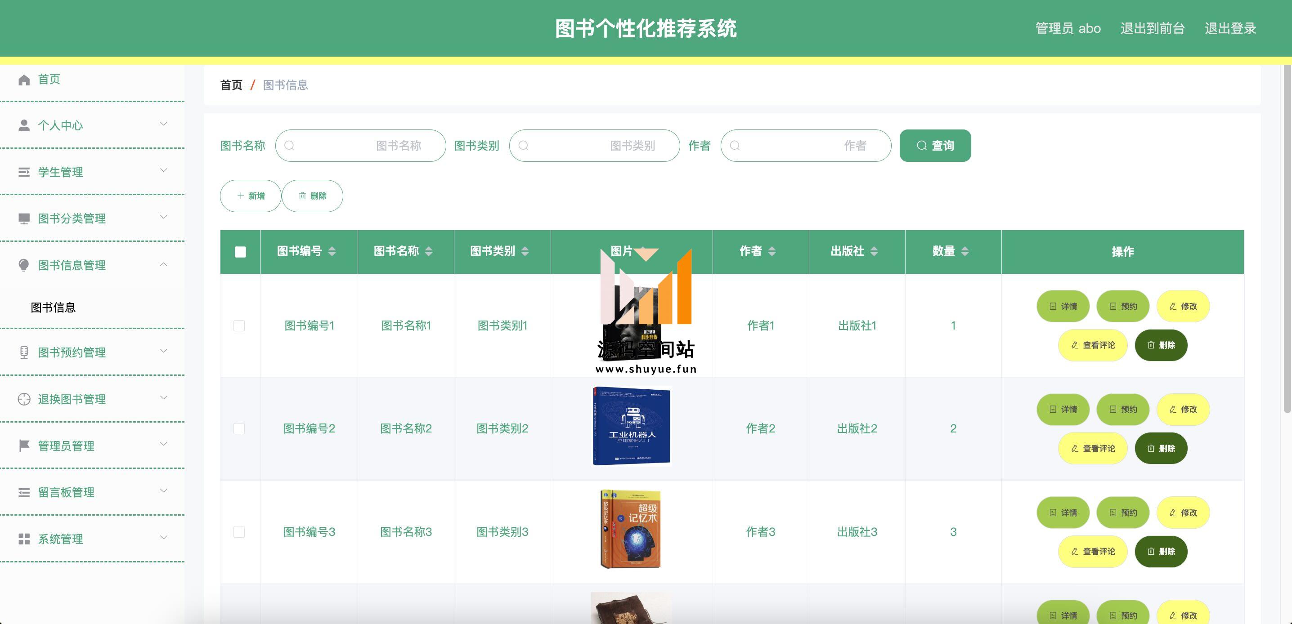Click the search icon in 图书名称 field
The width and height of the screenshot is (1292, 624).
[289, 145]
